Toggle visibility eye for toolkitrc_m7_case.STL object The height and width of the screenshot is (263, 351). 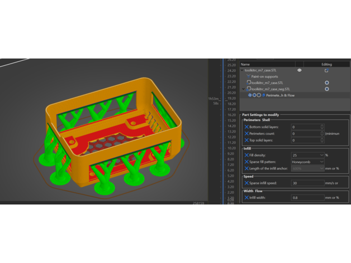[300, 70]
